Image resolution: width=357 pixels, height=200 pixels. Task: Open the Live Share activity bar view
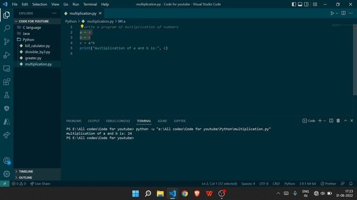point(7,135)
